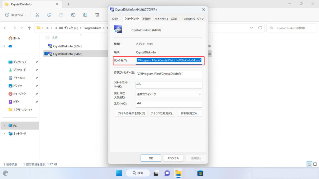Open the OneDrive cloud item in sidebar
This screenshot has width=319, height=179.
(10, 46)
